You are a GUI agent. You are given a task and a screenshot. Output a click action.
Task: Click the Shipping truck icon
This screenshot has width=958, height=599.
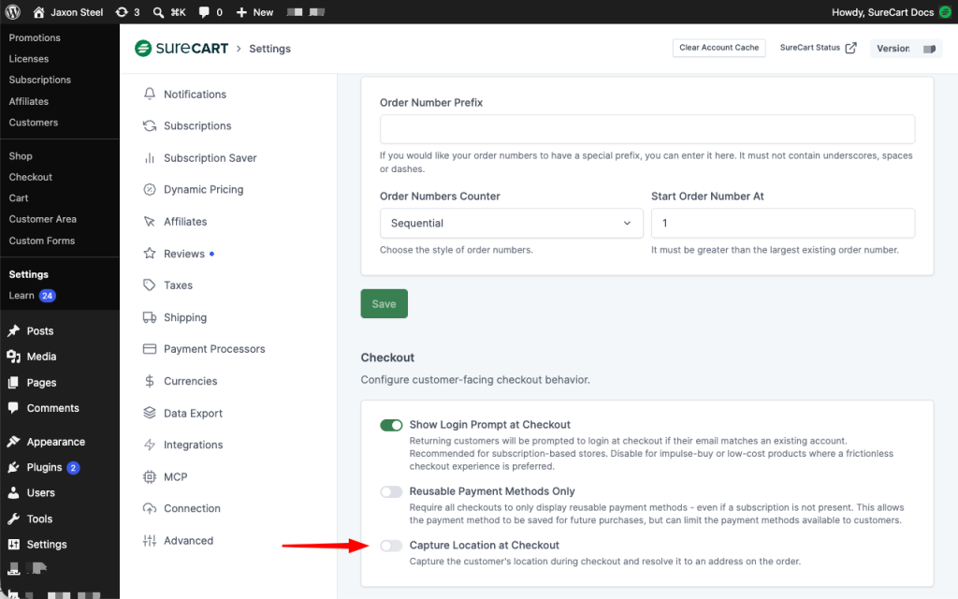click(x=150, y=317)
